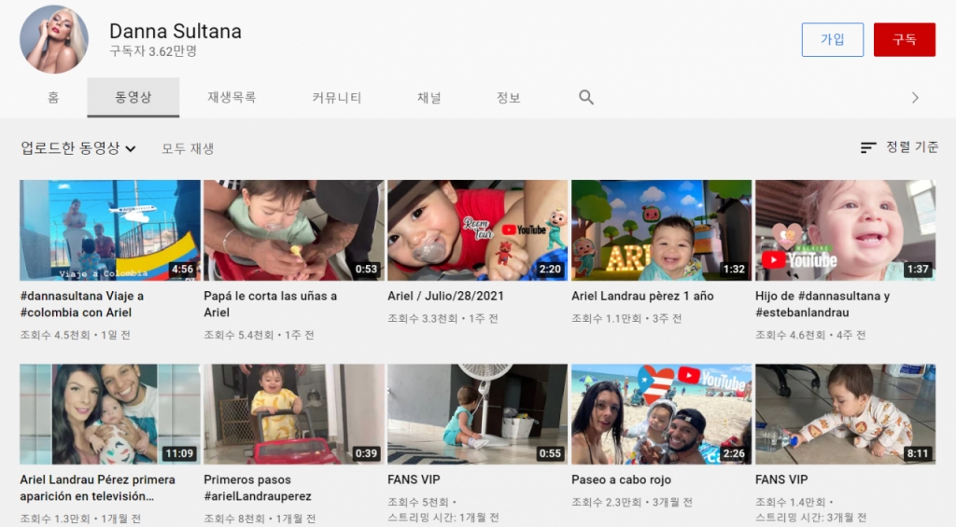Open the Room Tour video thumbnail

tap(477, 230)
